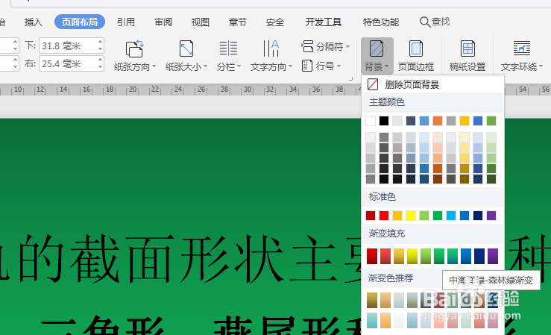Viewport: 551px width, 335px height.
Task: Open the 安全 tab
Action: tap(275, 22)
